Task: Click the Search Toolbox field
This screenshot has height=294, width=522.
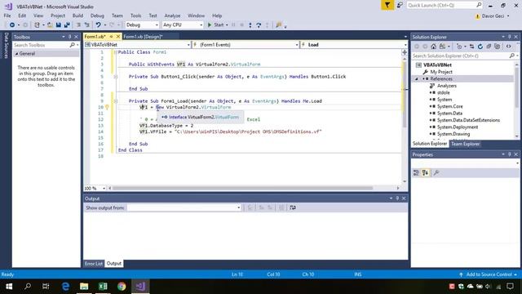Action: tap(41, 45)
